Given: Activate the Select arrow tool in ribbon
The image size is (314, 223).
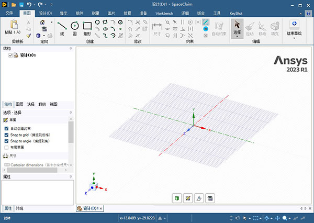Looking at the screenshot, I should (237, 24).
